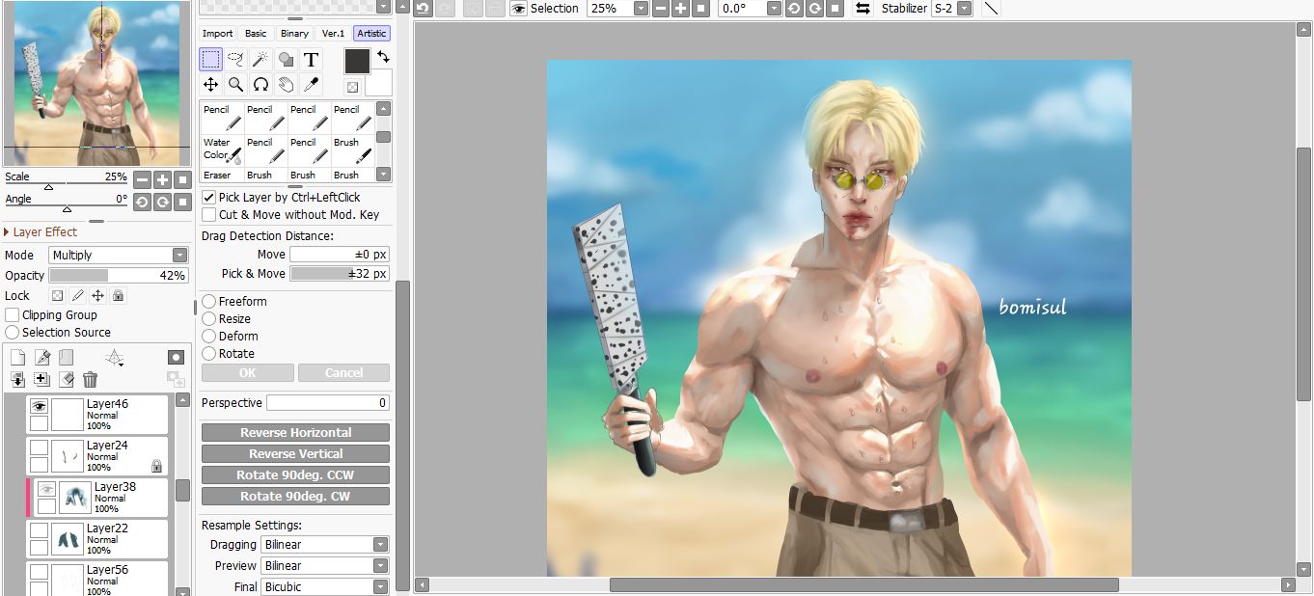Image resolution: width=1314 pixels, height=596 pixels.
Task: Click the transparent color toggle icon
Action: pyautogui.click(x=352, y=87)
